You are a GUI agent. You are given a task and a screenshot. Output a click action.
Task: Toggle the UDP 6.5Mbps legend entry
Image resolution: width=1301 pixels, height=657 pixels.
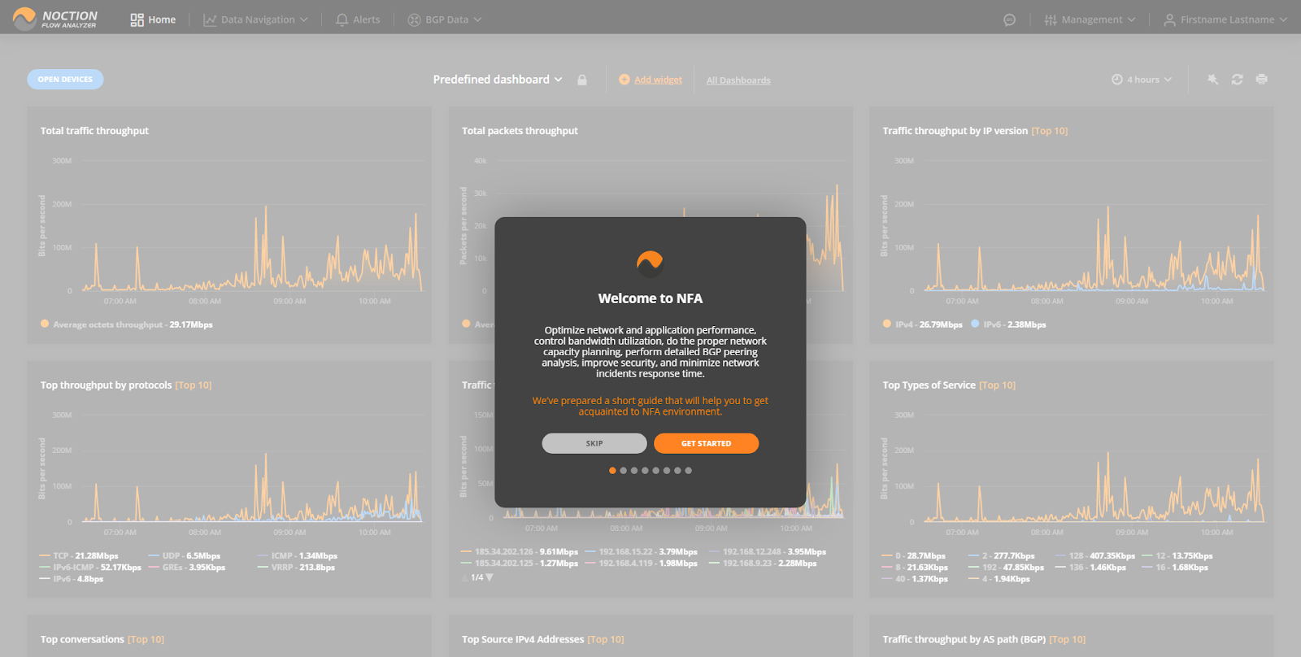185,556
